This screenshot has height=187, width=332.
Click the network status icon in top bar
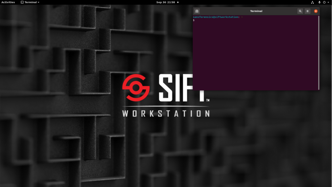pyautogui.click(x=313, y=2)
